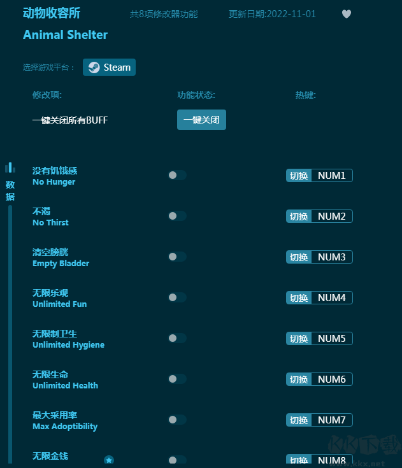The height and width of the screenshot is (468, 402).
Task: Click the NUM2 hotkey field
Action: click(331, 216)
